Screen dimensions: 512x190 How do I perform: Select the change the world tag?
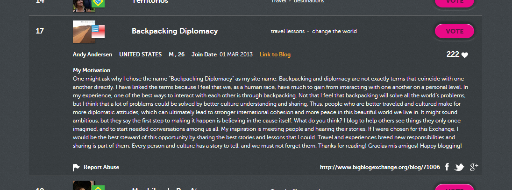[334, 31]
